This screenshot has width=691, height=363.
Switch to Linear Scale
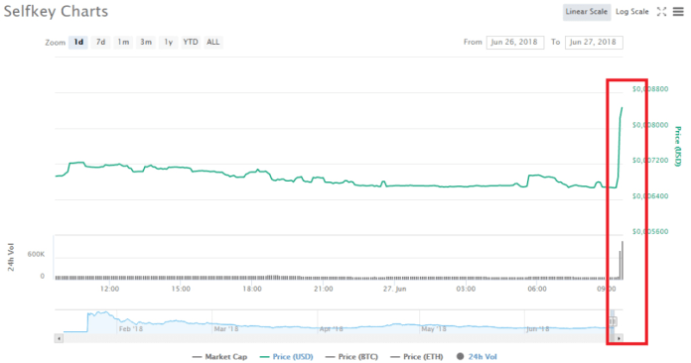[586, 12]
